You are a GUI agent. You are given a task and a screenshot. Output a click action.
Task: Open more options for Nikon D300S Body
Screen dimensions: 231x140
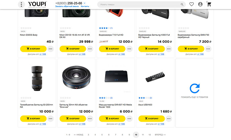click(51, 49)
